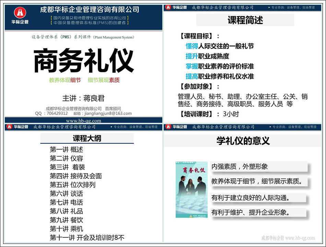Select the presenter line 主讲：蒋良君
326x247 pixels.
83,98
